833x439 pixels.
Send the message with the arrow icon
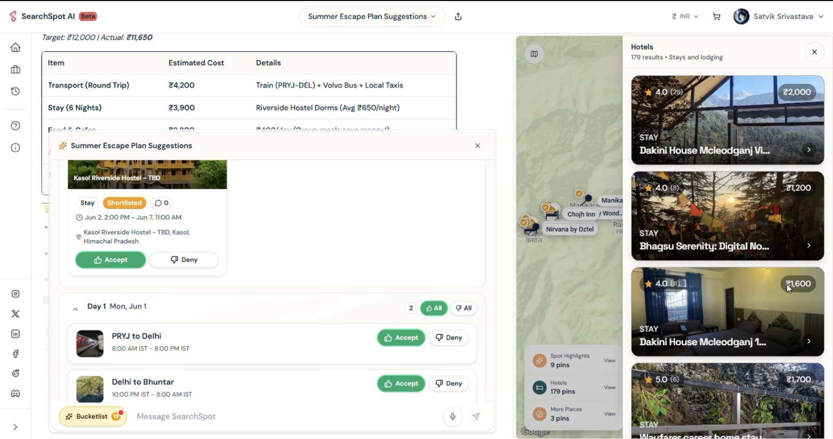(476, 417)
